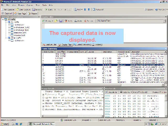The width and height of the screenshot is (168, 126).
Task: Open the Display Filter pane dropdown arrow
Action: point(166,17)
